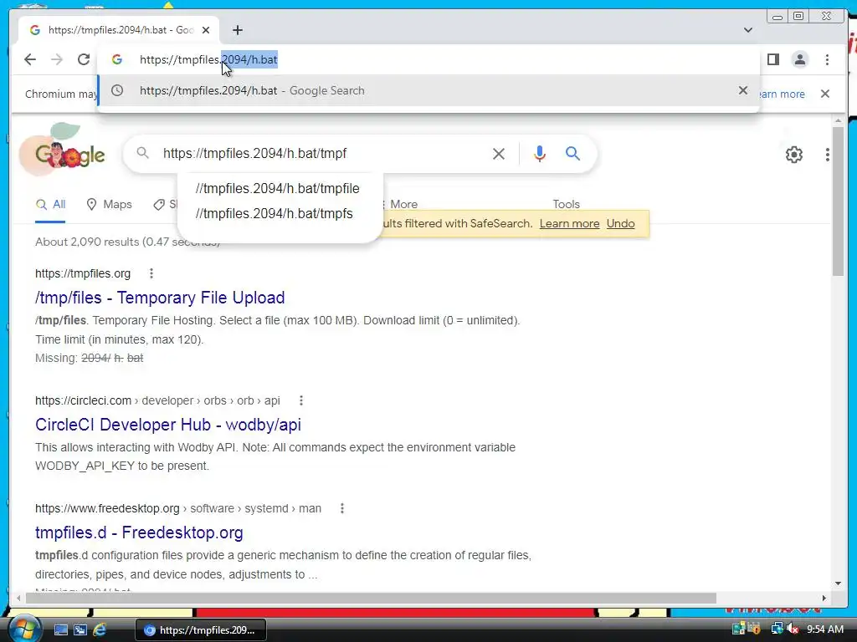Open Temporary File Upload result
Screen dimensions: 857x642
(x=160, y=298)
